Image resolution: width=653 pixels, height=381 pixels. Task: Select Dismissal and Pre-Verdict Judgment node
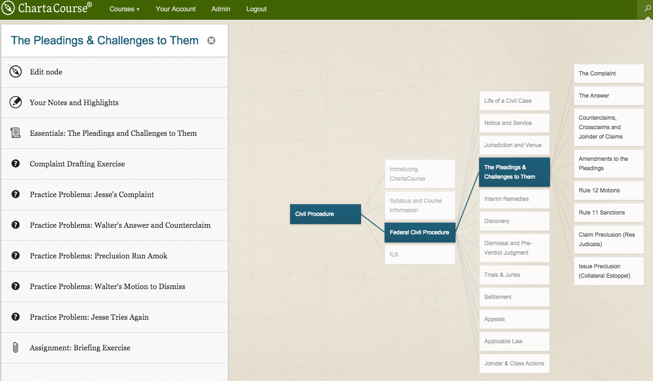tap(515, 248)
